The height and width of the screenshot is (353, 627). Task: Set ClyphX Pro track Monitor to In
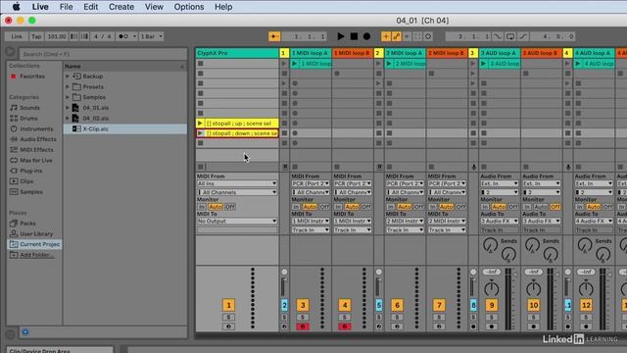[x=202, y=207]
